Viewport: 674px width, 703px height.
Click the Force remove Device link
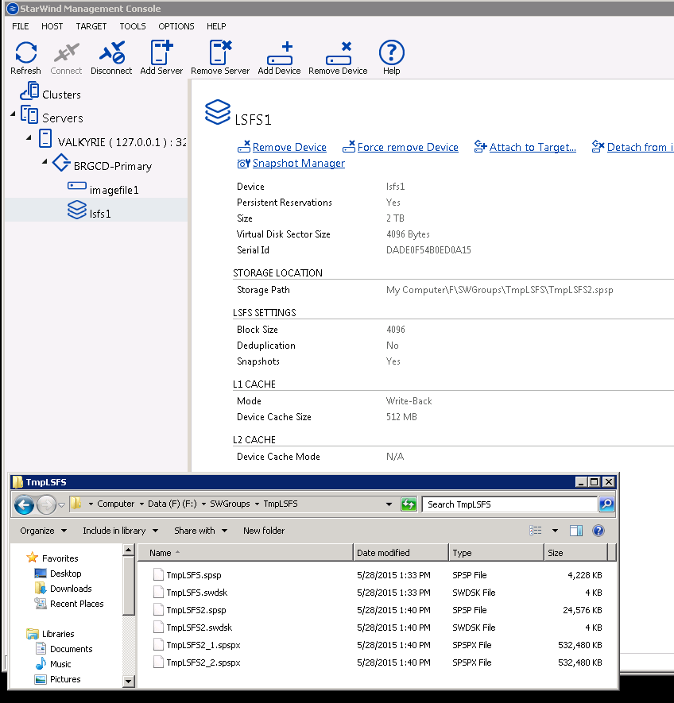pyautogui.click(x=408, y=147)
